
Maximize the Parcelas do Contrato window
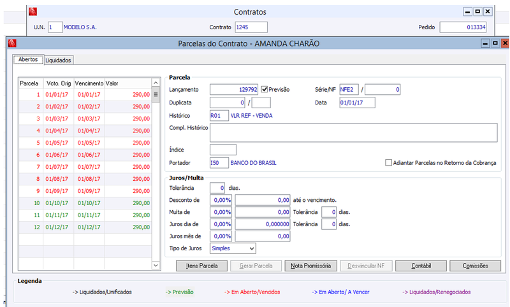pyautogui.click(x=495, y=43)
